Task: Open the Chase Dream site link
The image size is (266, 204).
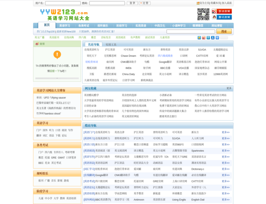Action: tap(128, 56)
